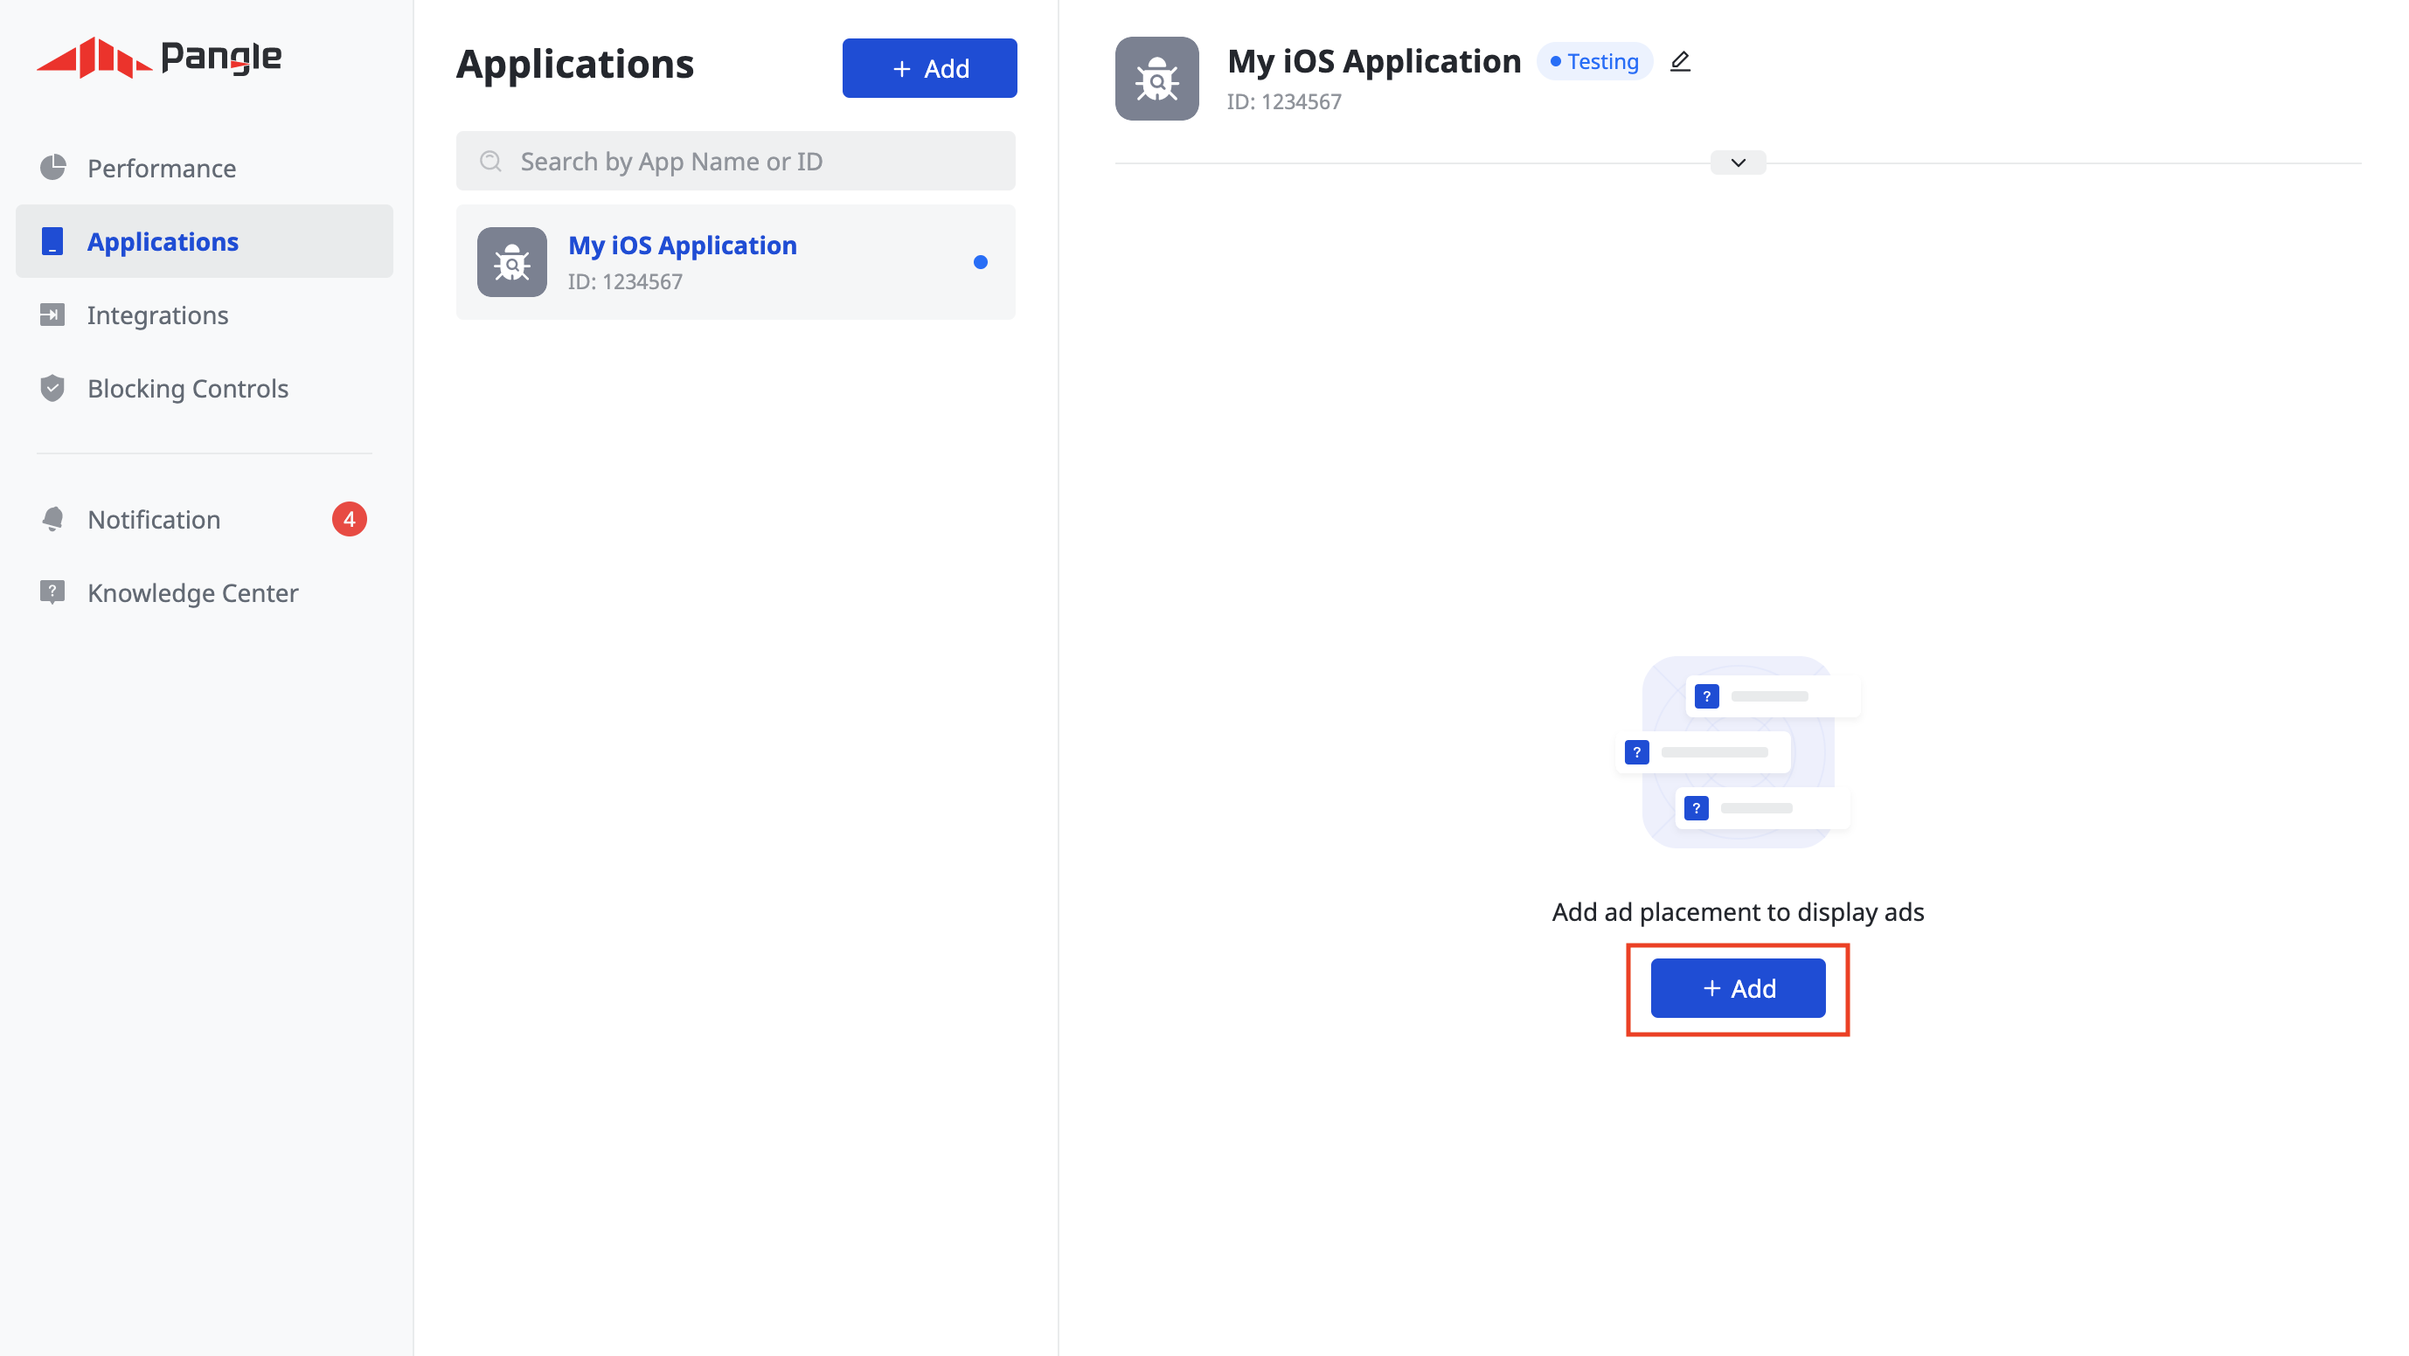Click the pencil edit icon beside Testing
Image resolution: width=2409 pixels, height=1356 pixels.
(x=1679, y=62)
